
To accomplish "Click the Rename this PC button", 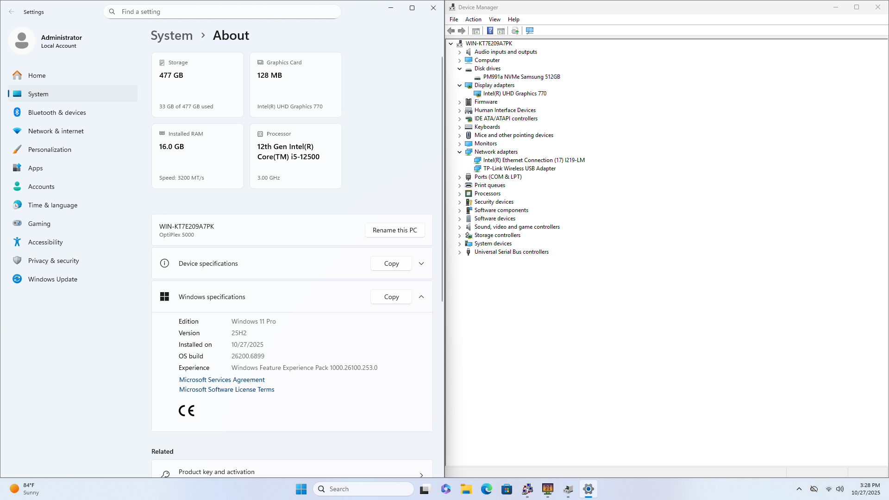I will pos(394,230).
